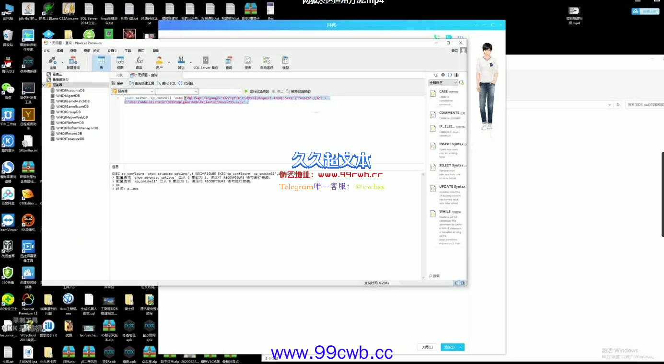This screenshot has height=364, width=664.
Task: Open the 查看 (View) menu
Action: point(73,50)
